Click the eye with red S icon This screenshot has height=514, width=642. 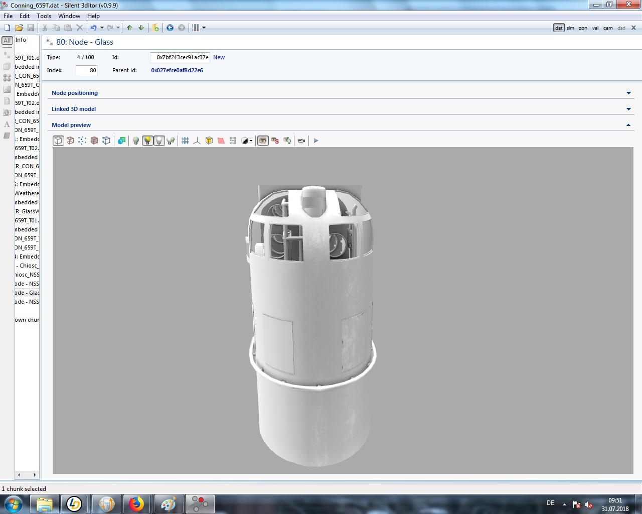(x=275, y=141)
